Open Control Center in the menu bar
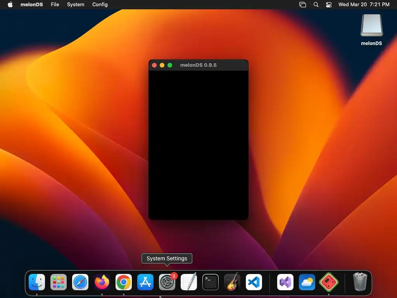 pyautogui.click(x=329, y=5)
